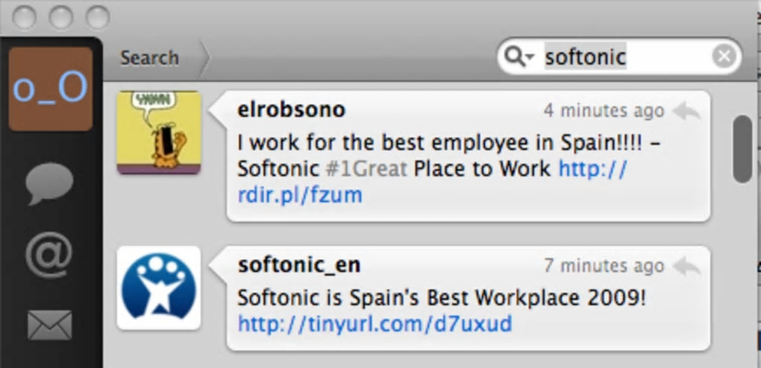Open the timeline speech bubble icon
The width and height of the screenshot is (761, 368).
pos(50,183)
